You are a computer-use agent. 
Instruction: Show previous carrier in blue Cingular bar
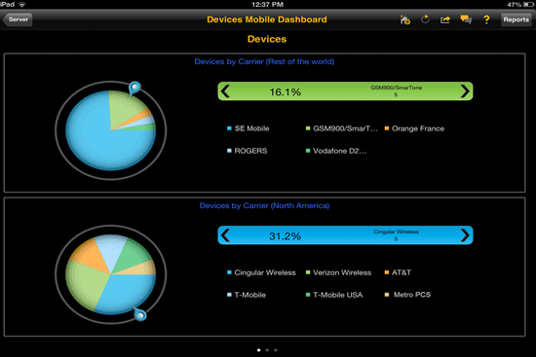[x=225, y=235]
